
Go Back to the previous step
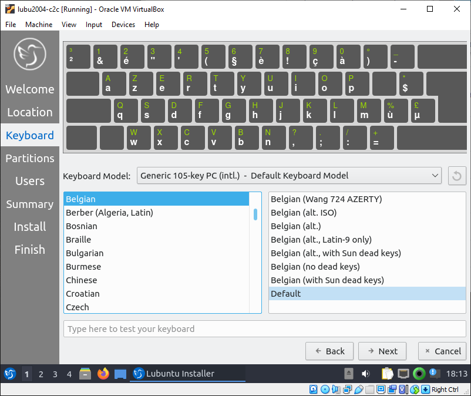(x=329, y=351)
